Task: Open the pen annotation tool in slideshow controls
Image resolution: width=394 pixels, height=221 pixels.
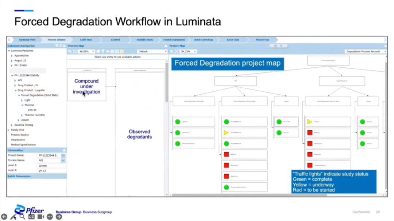Action: [x=13, y=217]
